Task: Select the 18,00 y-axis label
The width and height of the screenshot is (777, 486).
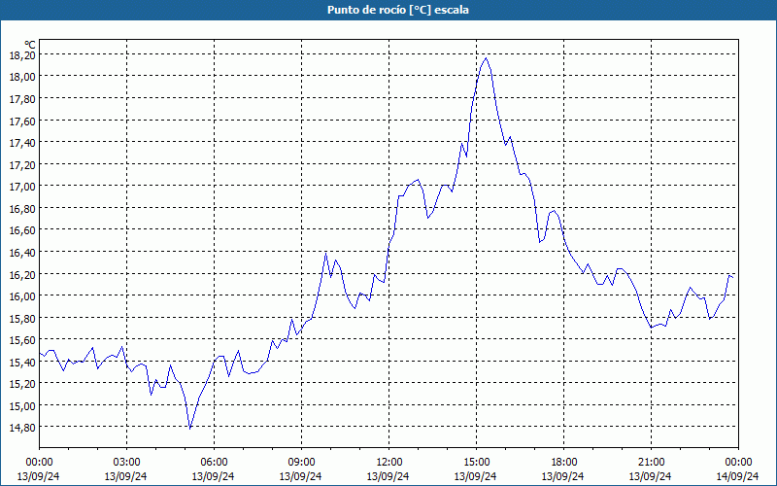Action: 22,77
